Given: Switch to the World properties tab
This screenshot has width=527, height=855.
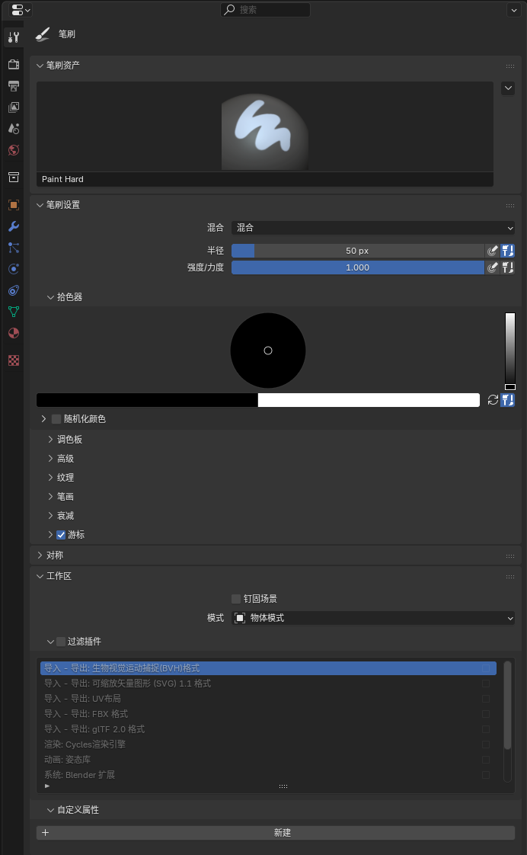Looking at the screenshot, I should tap(13, 150).
